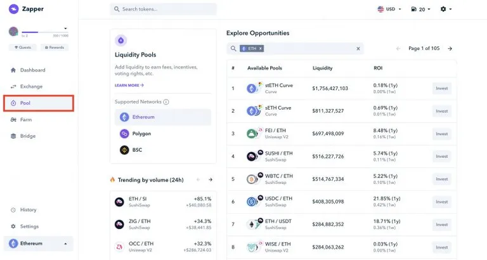Screen dimensions: 487x260
Task: Click the account avatar icon
Action: click(x=13, y=31)
